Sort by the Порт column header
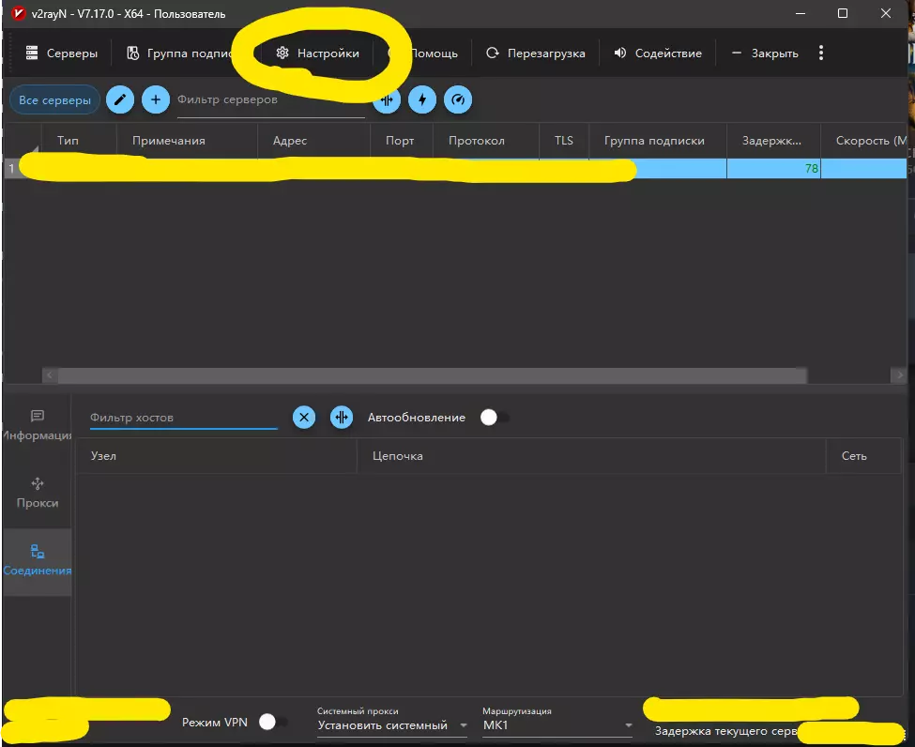The width and height of the screenshot is (915, 747). point(402,141)
